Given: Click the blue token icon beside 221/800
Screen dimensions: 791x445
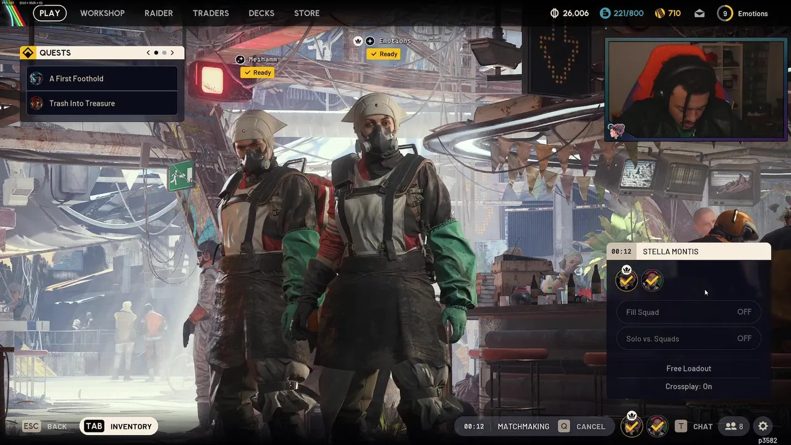Looking at the screenshot, I should [605, 13].
